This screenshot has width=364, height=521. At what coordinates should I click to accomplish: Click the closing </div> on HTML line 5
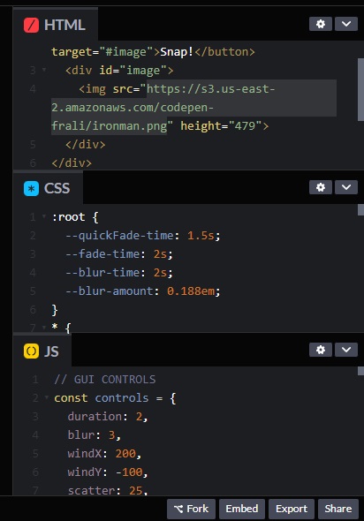pyautogui.click(x=86, y=145)
